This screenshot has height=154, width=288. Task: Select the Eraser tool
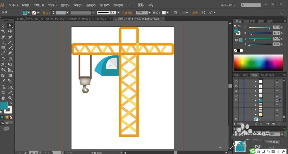click(10, 53)
